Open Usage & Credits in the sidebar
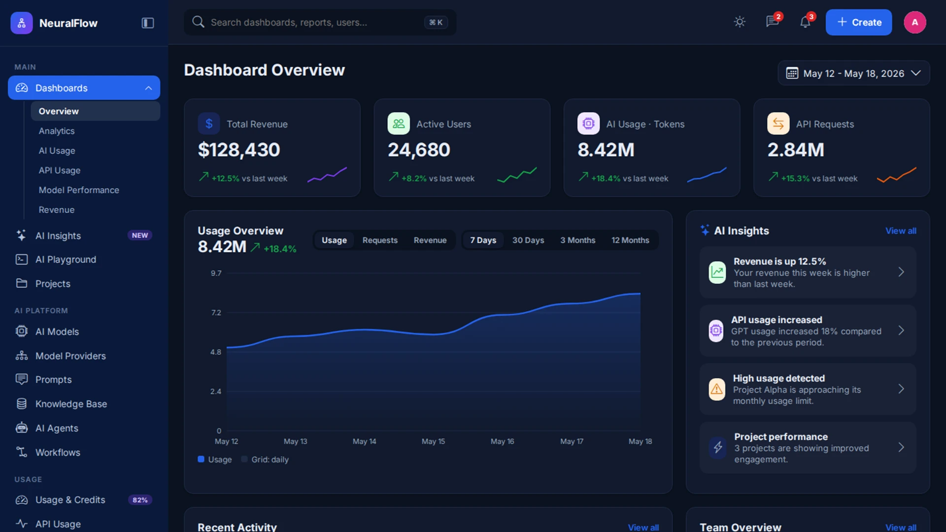The image size is (946, 532). tap(84, 500)
